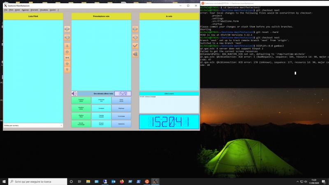The height and width of the screenshot is (185, 329).
Task: Click the Inserisci pilota button
Action: 81,100
